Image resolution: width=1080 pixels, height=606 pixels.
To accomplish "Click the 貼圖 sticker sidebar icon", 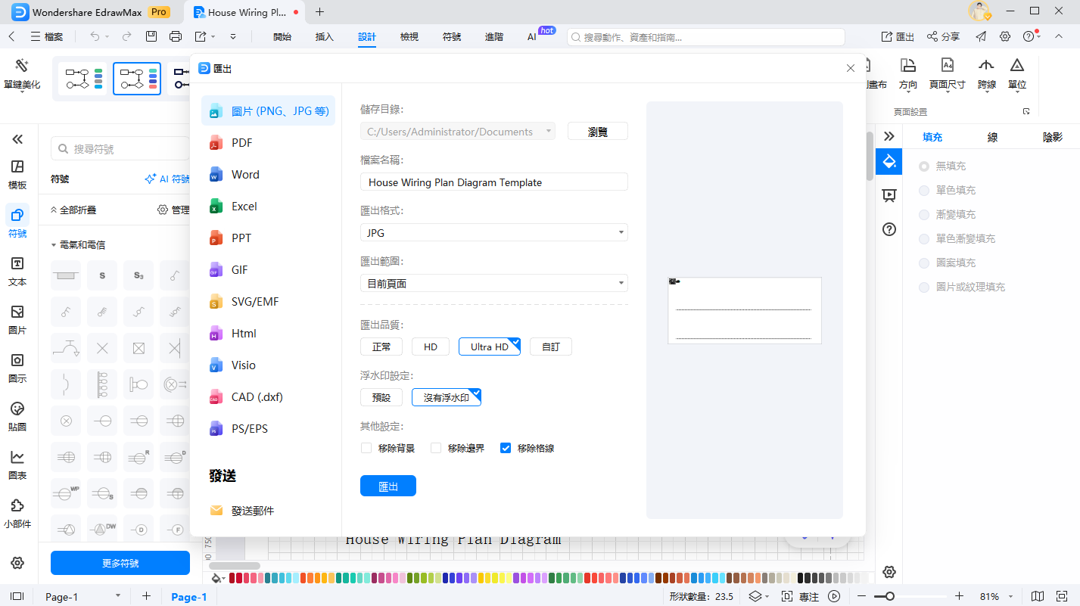I will (17, 415).
